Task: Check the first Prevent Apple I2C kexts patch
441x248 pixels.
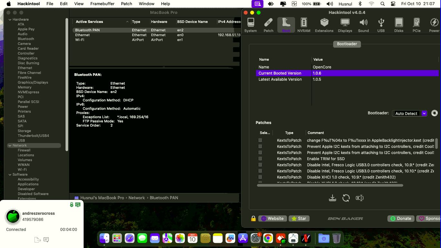Action: tap(260, 146)
